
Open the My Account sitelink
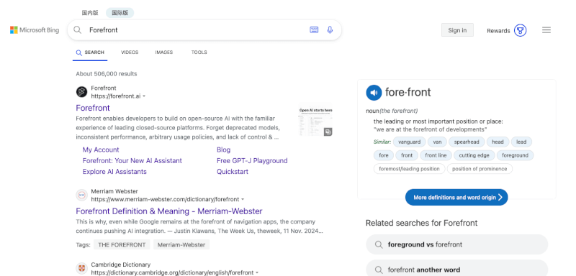pos(101,149)
